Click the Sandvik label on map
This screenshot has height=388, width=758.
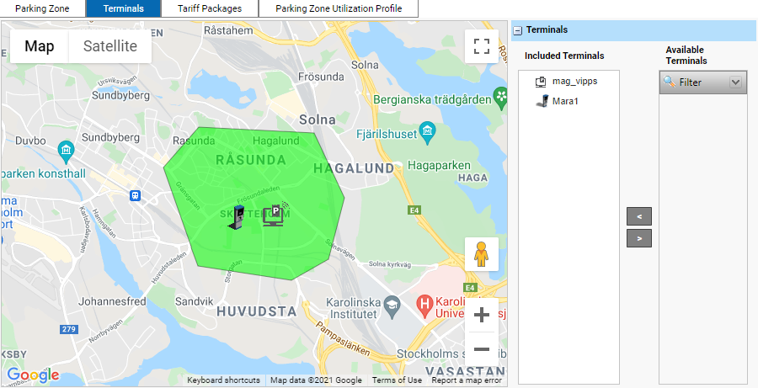pyautogui.click(x=194, y=301)
